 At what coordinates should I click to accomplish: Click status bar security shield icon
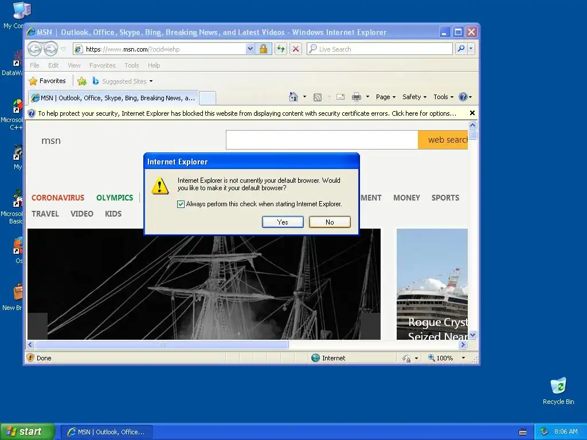tap(31, 357)
